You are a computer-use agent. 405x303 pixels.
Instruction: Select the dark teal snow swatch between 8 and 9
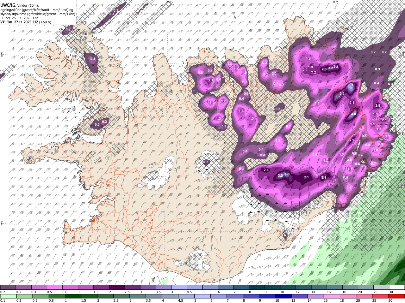coord(257,288)
